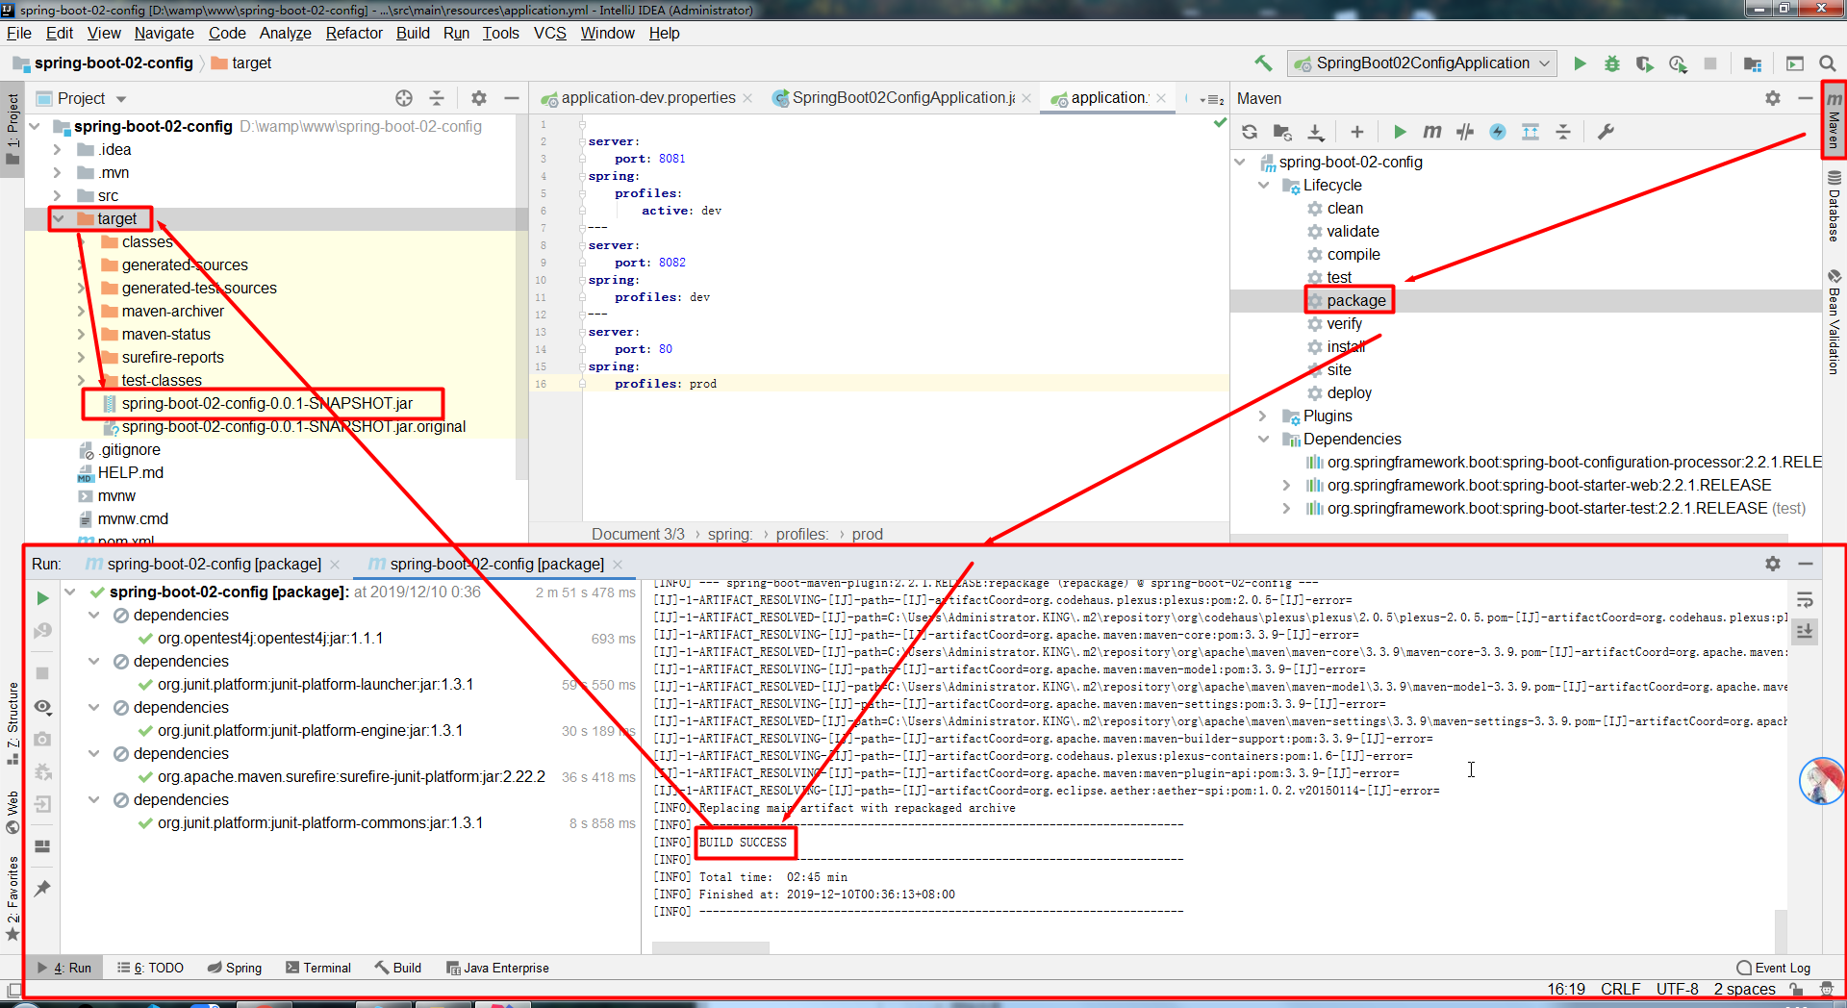This screenshot has height=1008, width=1847.
Task: Change file encoding UTF-8 in status bar
Action: 1678,990
